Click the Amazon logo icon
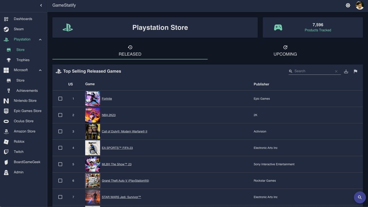Viewport: 368px width, 207px height. (6, 131)
